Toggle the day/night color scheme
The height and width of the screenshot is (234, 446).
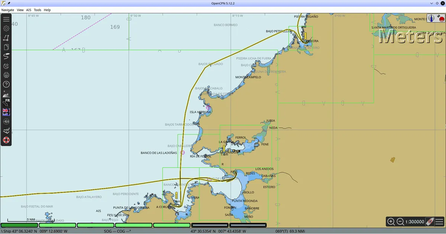pos(6,66)
